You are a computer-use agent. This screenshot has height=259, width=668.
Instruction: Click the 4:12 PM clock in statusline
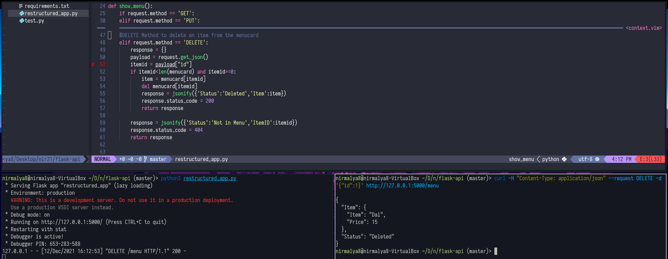click(x=622, y=159)
